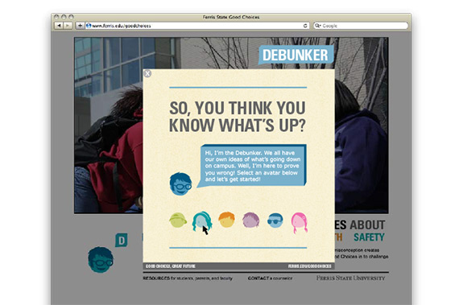Image resolution: width=463 pixels, height=305 pixels.
Task: Click CONTACT a counselor link
Action: pyautogui.click(x=271, y=278)
